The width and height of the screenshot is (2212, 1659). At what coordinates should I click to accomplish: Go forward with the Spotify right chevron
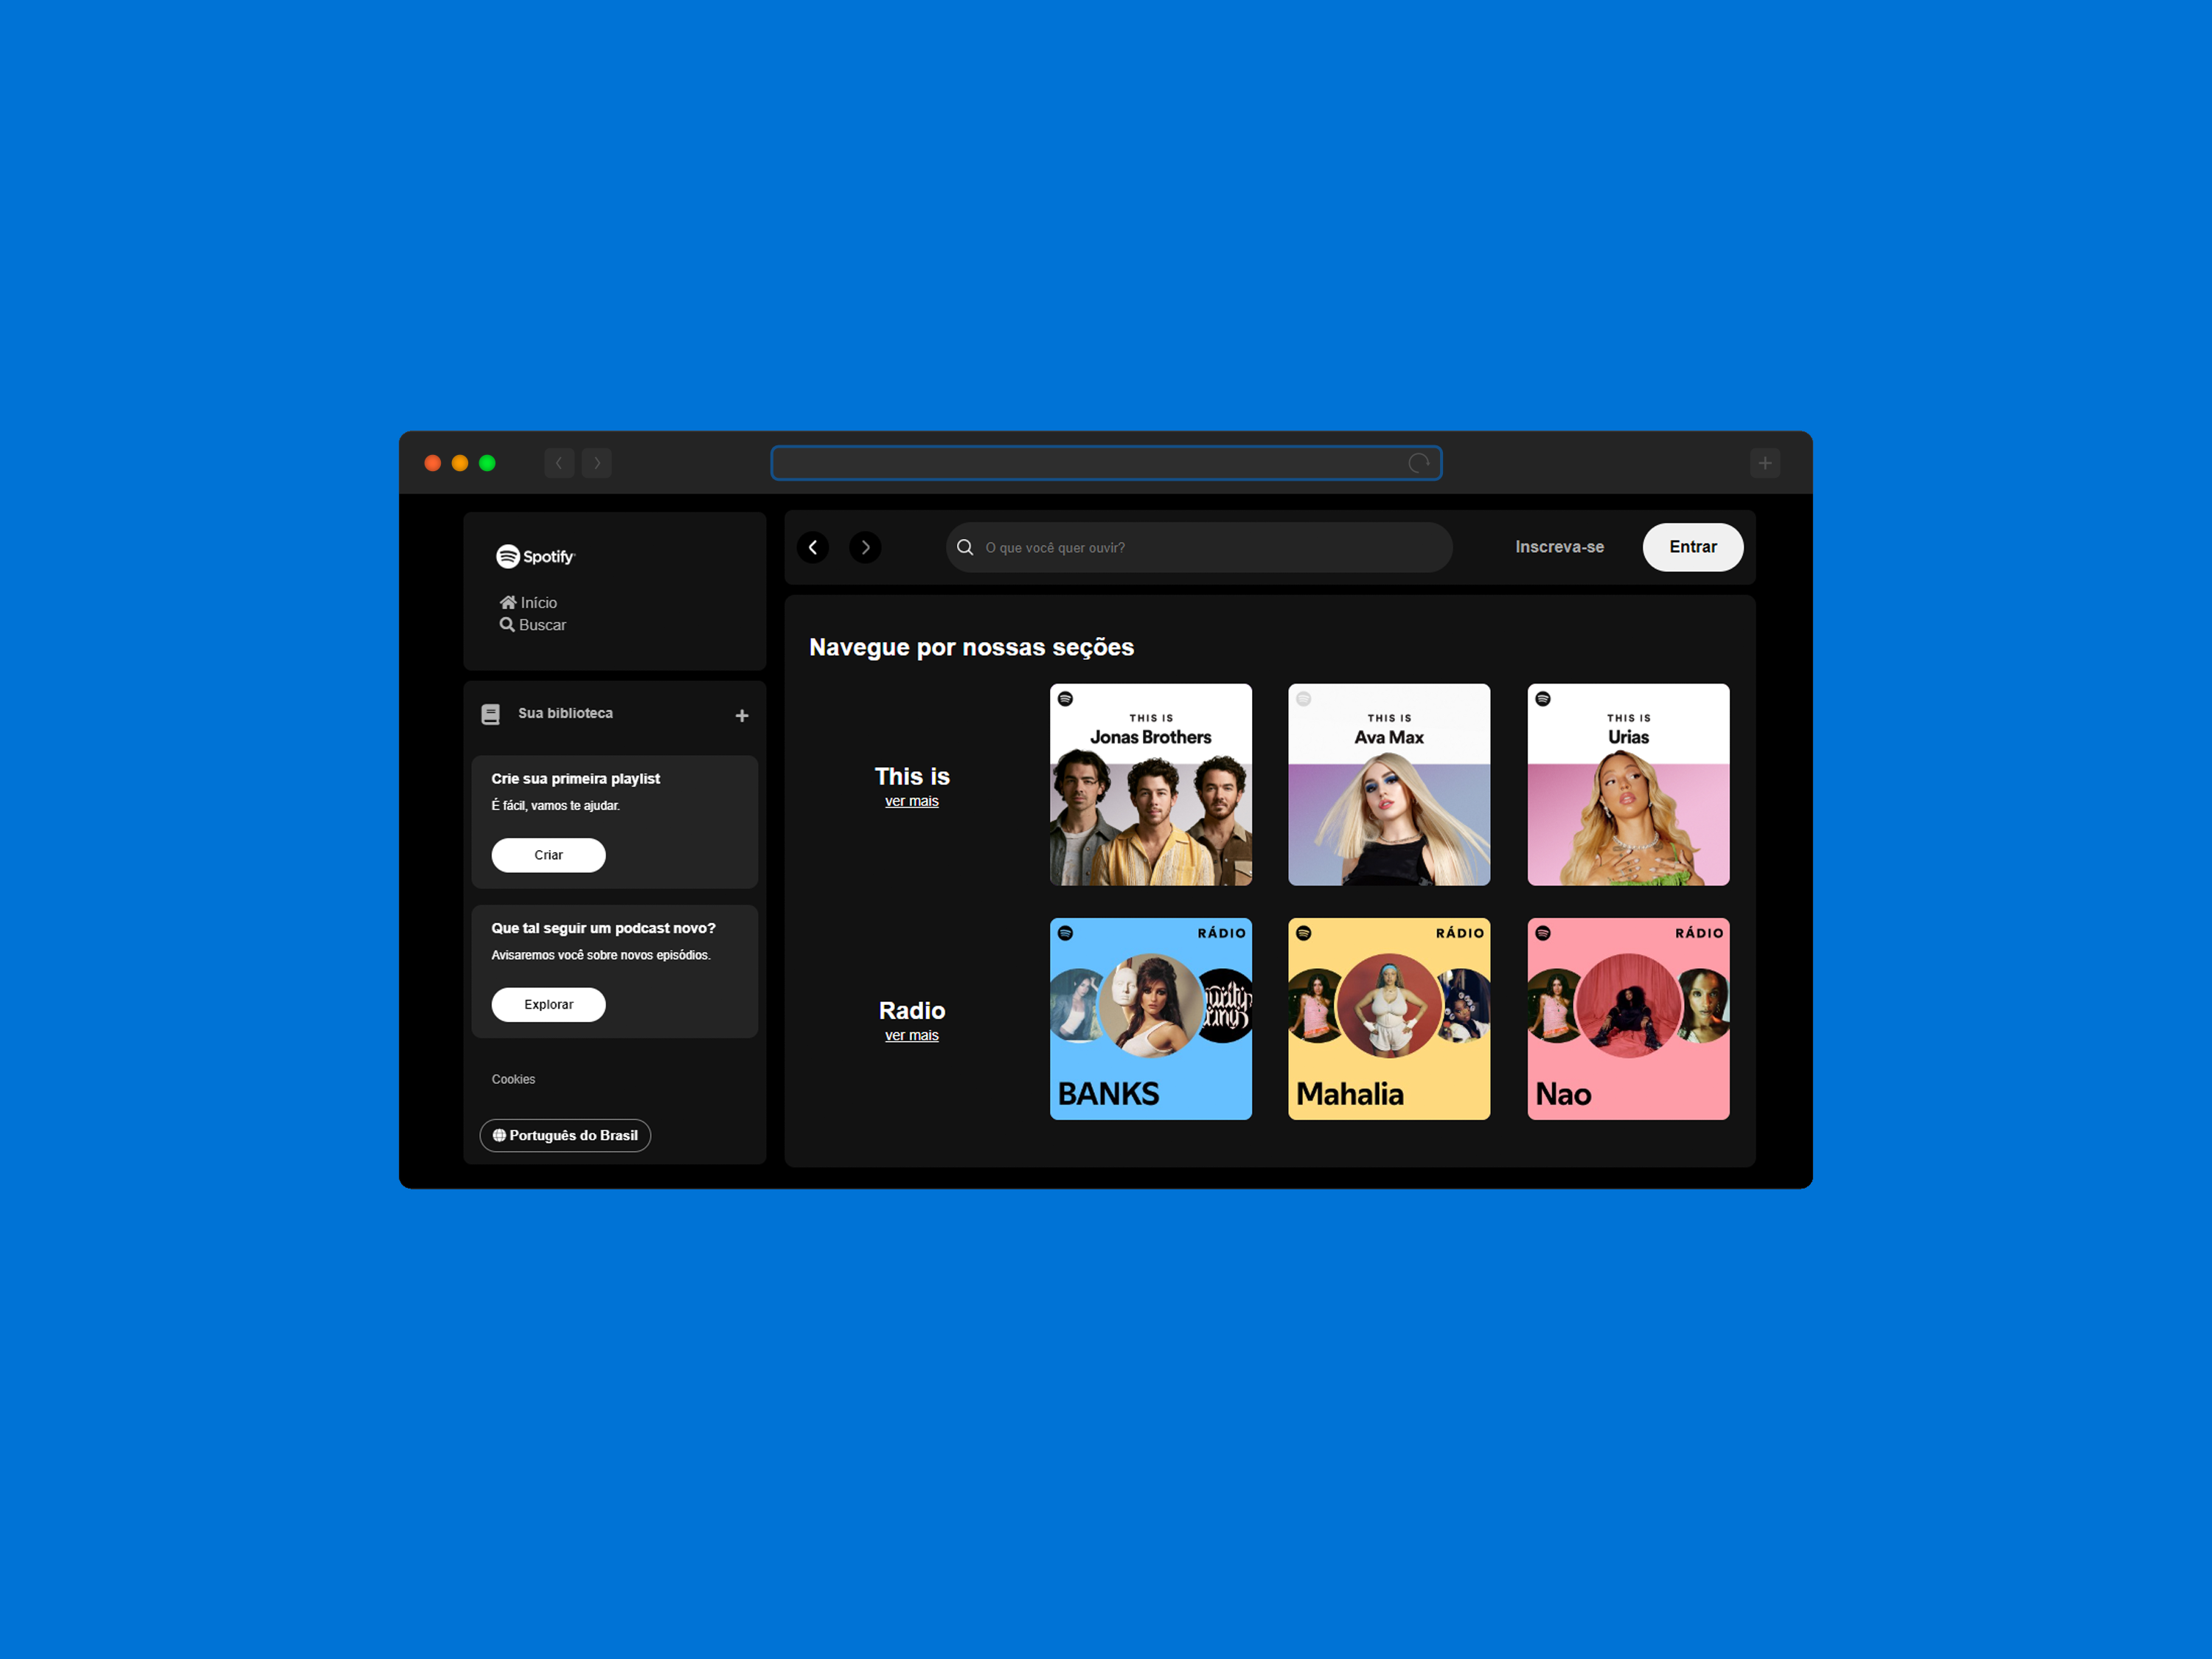[x=865, y=547]
